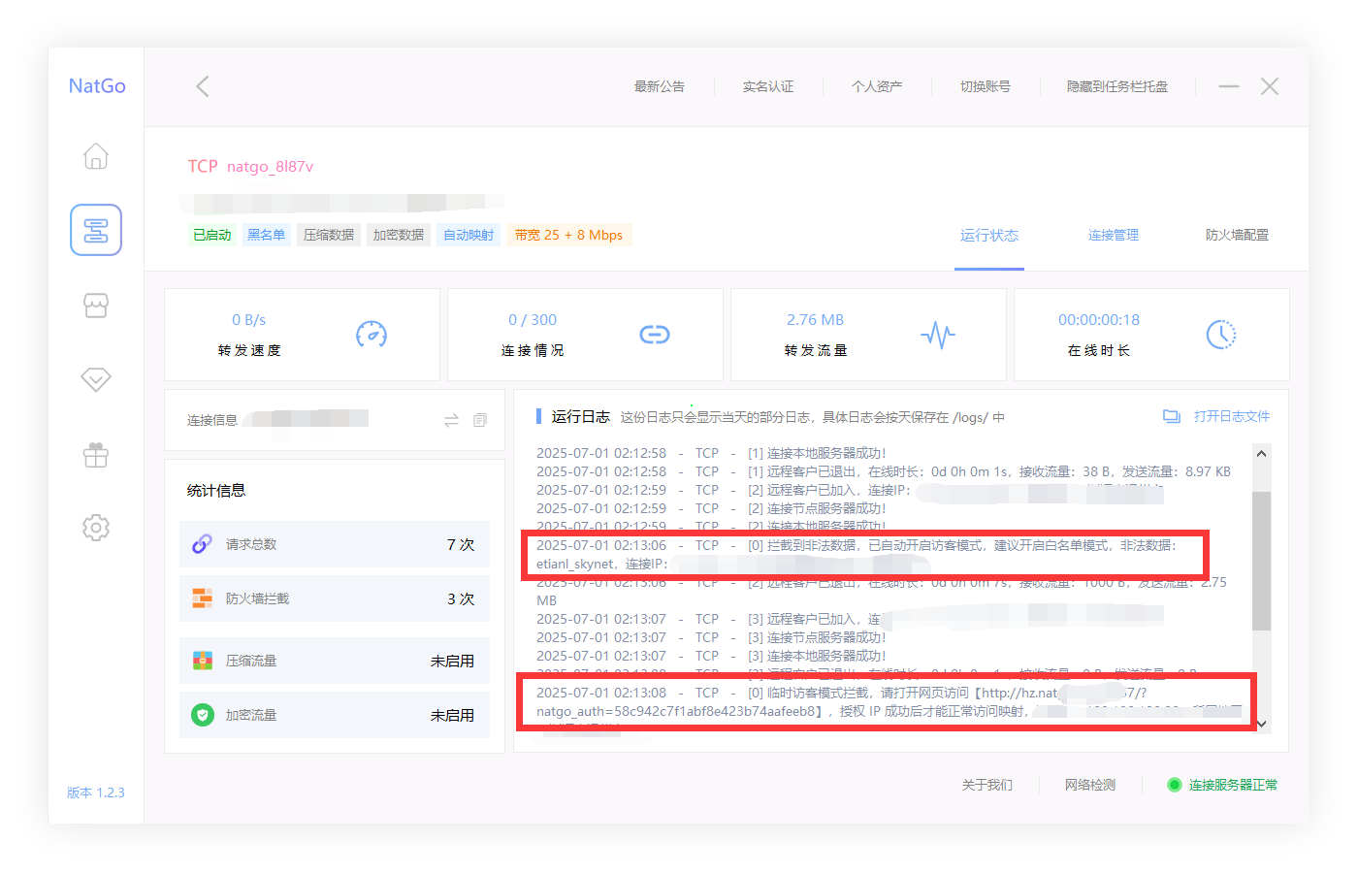This screenshot has width=1358, height=873.
Task: Click the request total link icon
Action: (202, 544)
